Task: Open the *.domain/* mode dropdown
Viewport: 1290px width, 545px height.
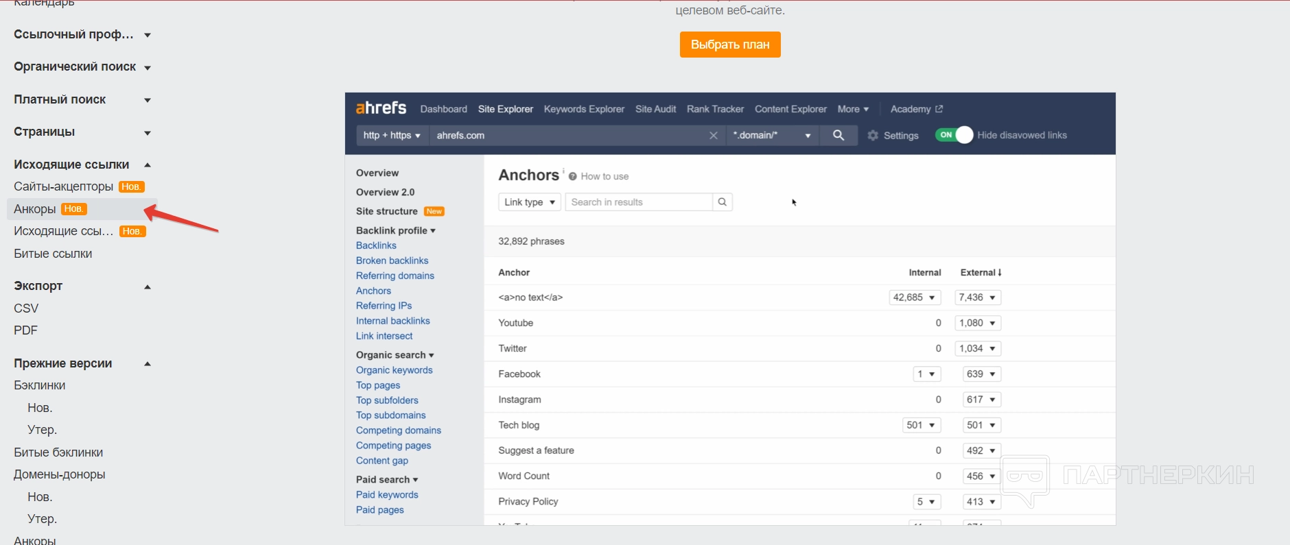Action: click(773, 136)
